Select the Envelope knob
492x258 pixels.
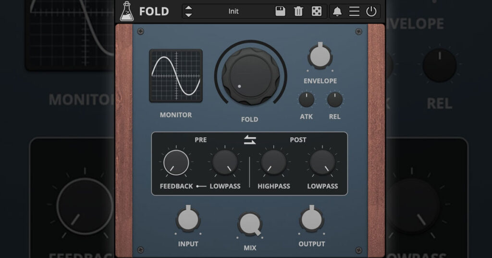pos(320,56)
